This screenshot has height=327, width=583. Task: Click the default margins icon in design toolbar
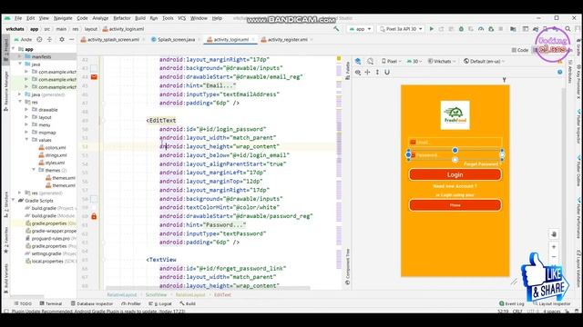click(367, 73)
